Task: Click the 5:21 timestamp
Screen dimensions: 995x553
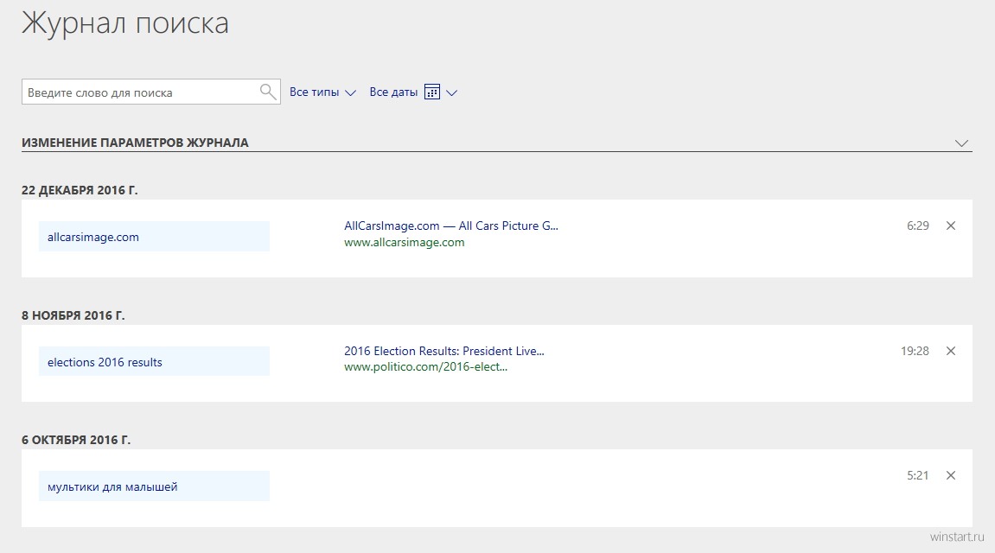Action: click(x=917, y=475)
